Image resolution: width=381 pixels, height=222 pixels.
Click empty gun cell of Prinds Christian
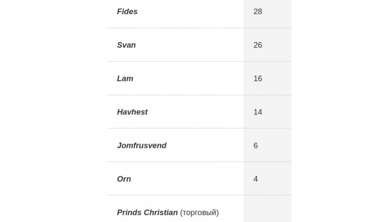pos(267,209)
